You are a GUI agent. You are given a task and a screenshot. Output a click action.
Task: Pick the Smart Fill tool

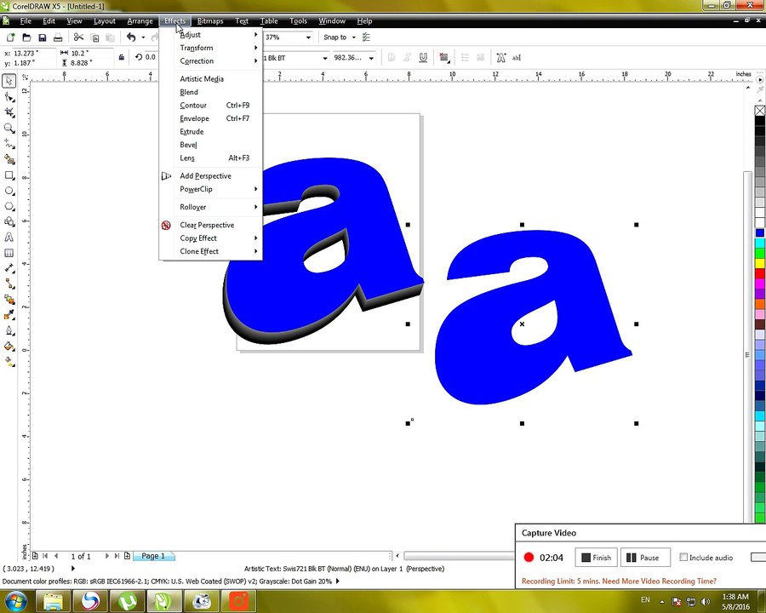click(9, 159)
